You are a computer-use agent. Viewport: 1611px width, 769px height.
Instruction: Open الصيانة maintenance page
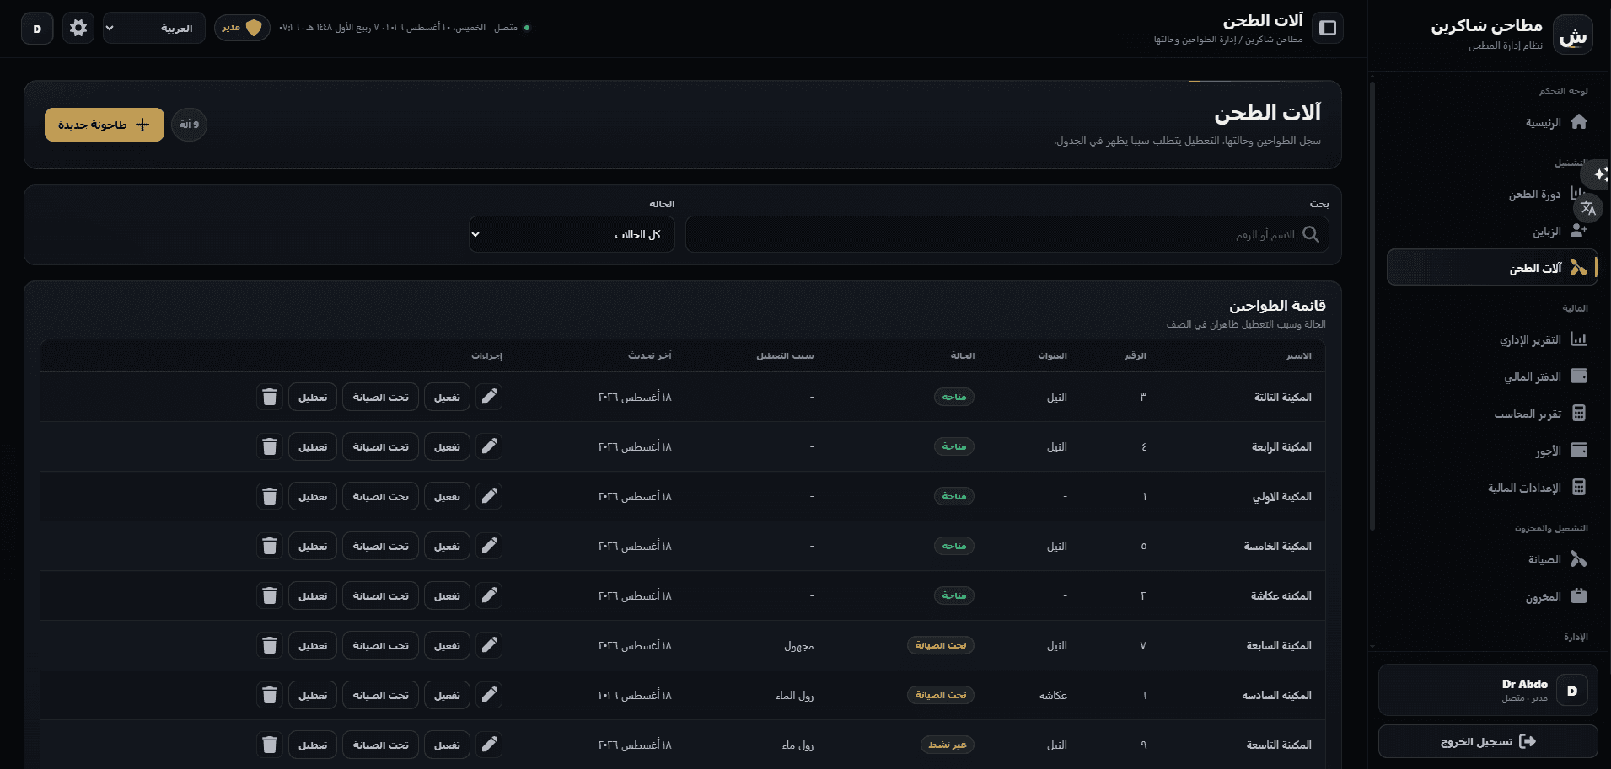click(x=1492, y=559)
